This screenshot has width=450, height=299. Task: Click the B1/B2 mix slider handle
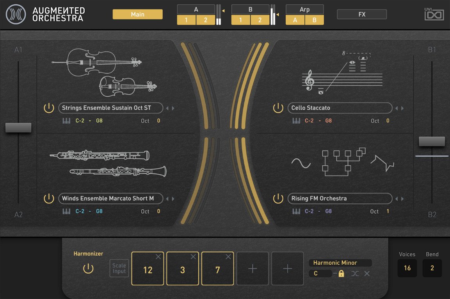click(432, 142)
